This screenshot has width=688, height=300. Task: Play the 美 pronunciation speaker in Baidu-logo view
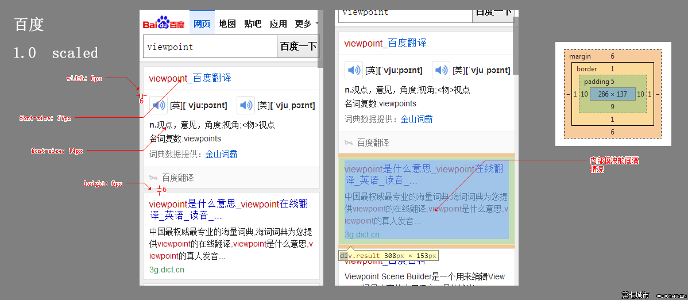click(246, 105)
